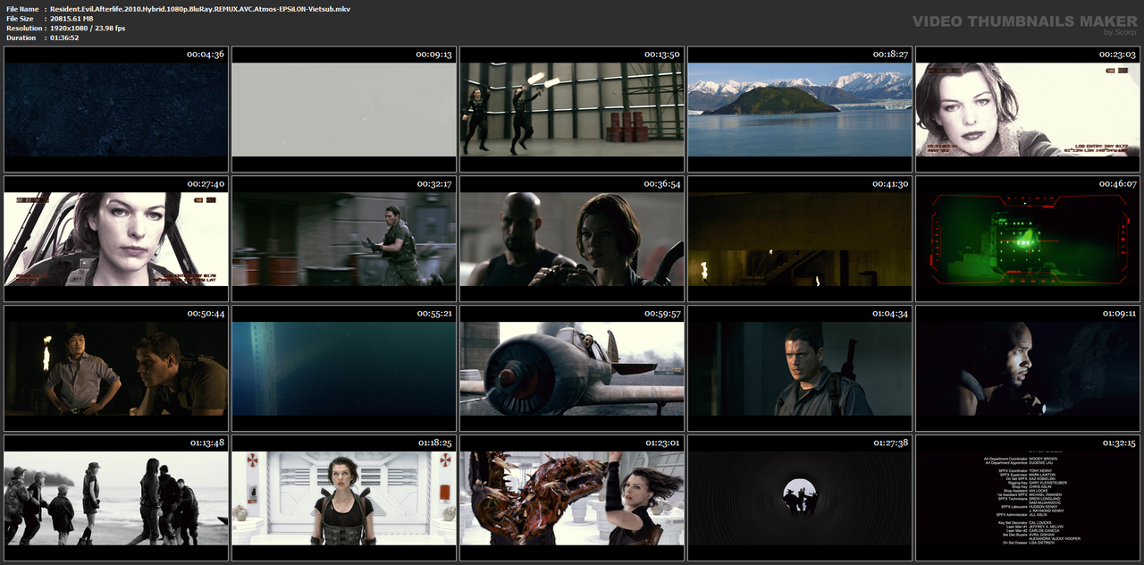1144x565 pixels.
Task: Click the File Name label
Action: tap(22, 9)
